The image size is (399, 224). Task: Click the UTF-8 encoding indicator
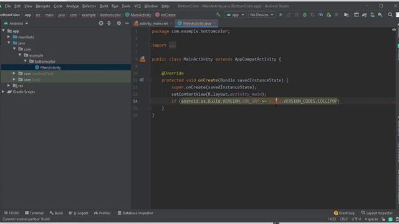356,219
